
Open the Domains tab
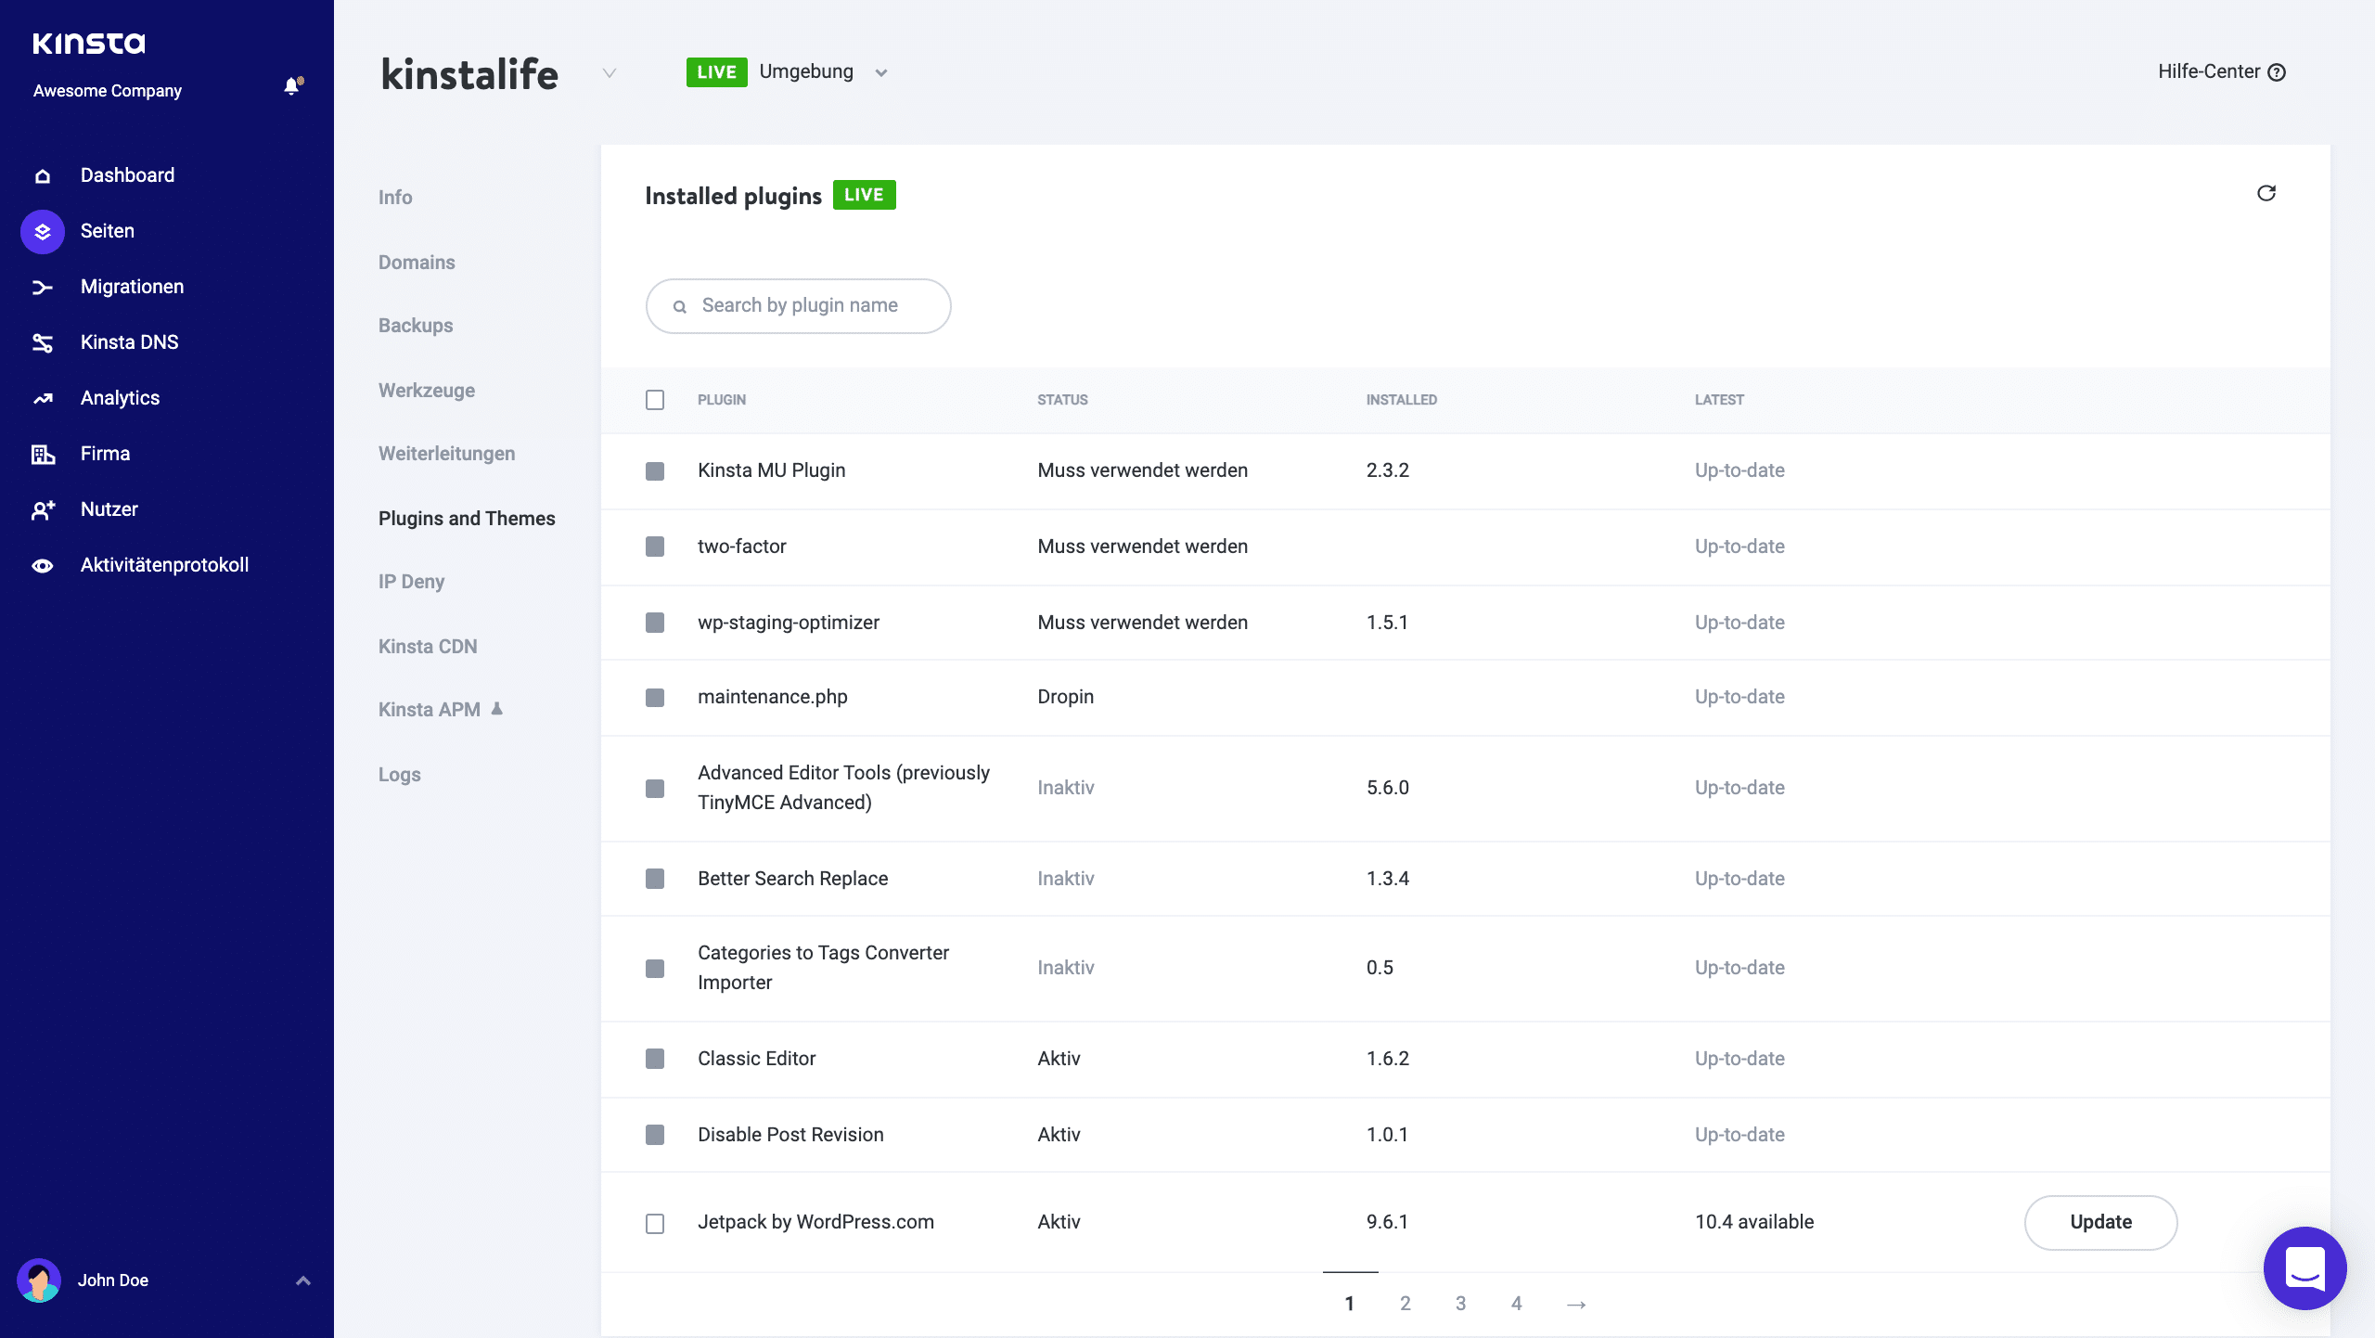click(x=417, y=263)
